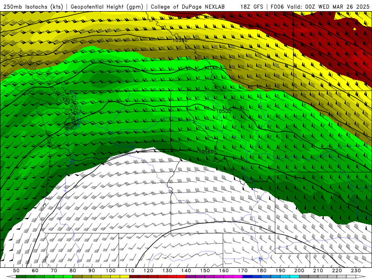Image resolution: width=372 pixels, height=279 pixels.
Task: Click the '18Z GFS' model run label
Action: (252, 7)
